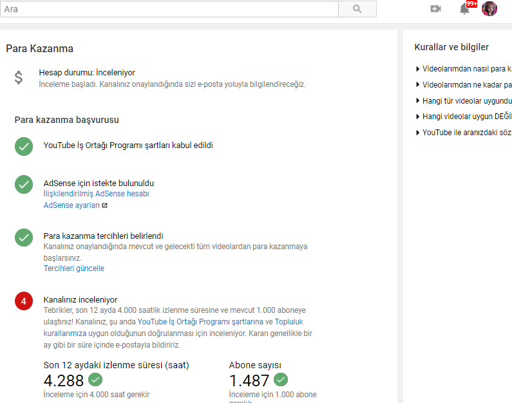Open YouTube İş Ortağı Programı şartlarına link
This screenshot has width=512, height=403.
pyautogui.click(x=200, y=322)
